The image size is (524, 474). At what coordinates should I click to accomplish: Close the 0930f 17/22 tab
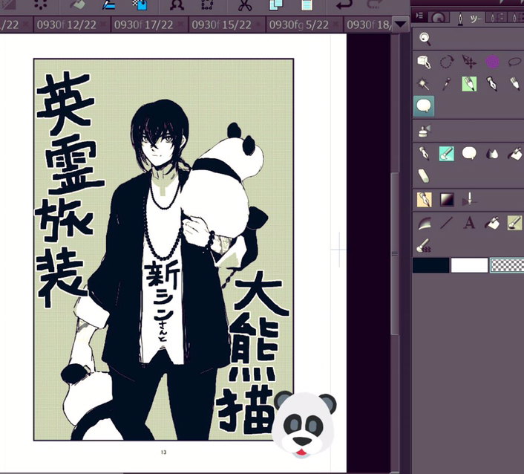point(181,25)
